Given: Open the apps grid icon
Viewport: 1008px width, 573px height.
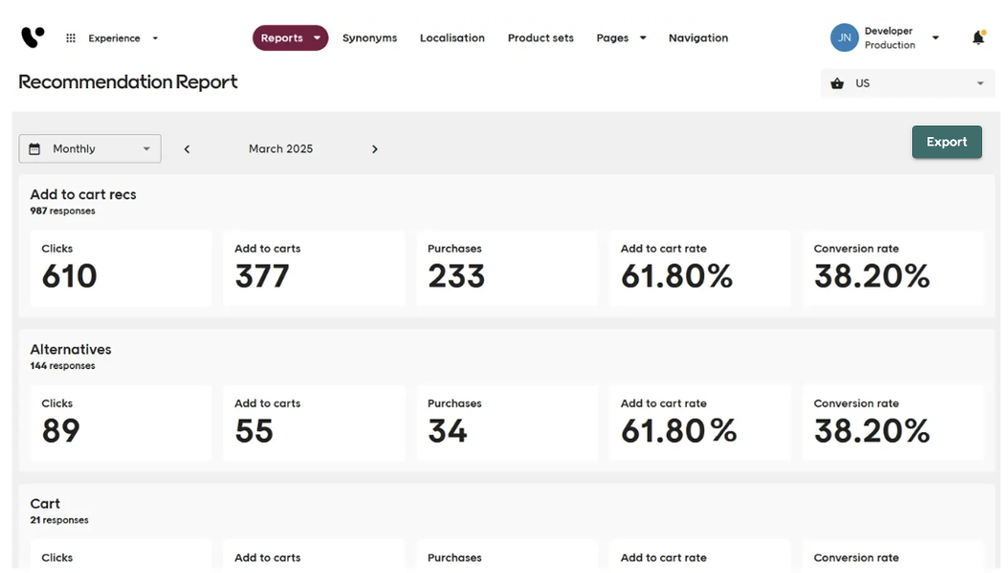Looking at the screenshot, I should [71, 38].
